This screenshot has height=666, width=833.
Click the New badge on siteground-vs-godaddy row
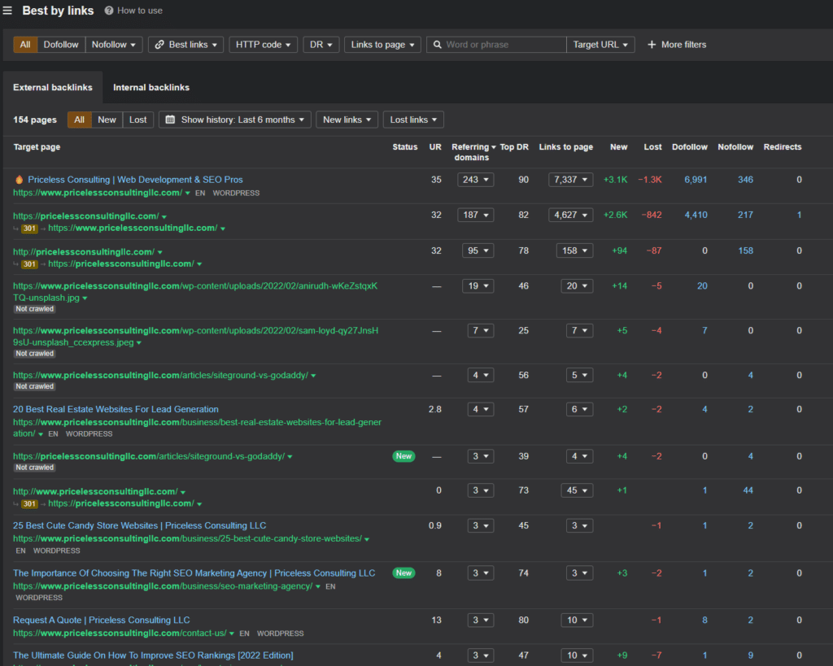click(x=403, y=456)
